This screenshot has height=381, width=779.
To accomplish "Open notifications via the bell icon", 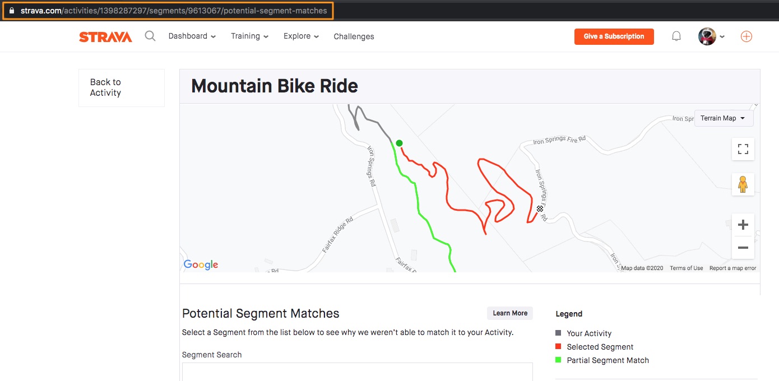I will tap(676, 35).
